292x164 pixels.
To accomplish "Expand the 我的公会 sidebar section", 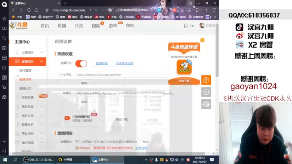I will tap(42, 116).
